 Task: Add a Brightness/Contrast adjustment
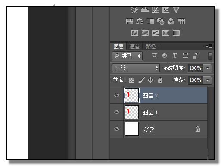(134, 10)
